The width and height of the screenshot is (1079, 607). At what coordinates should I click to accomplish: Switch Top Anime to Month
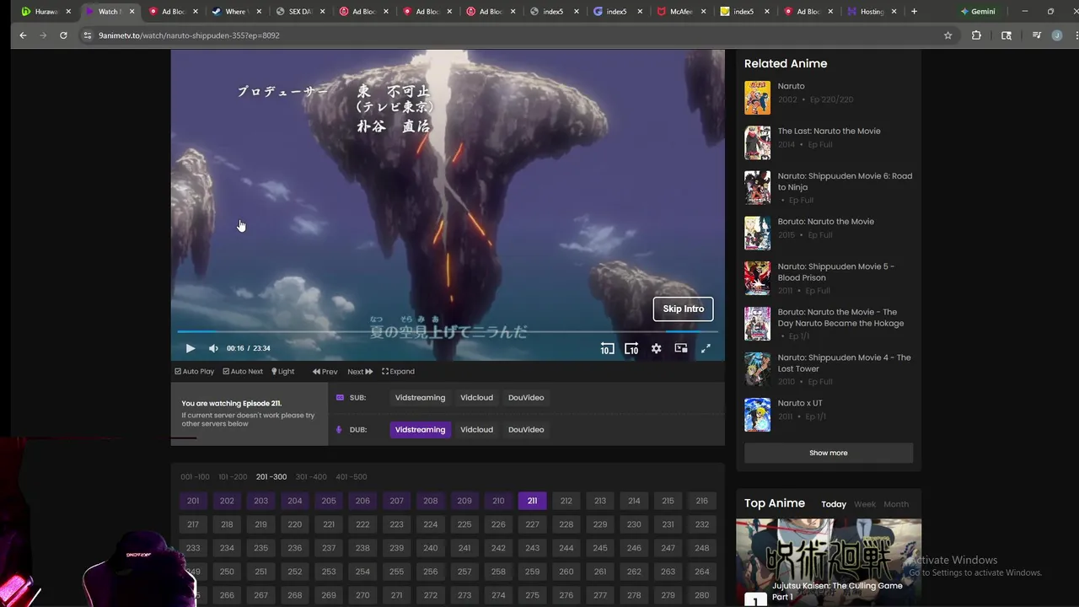coord(896,504)
